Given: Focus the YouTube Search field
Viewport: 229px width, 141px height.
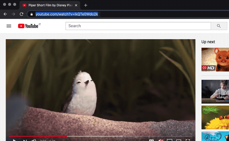Looking at the screenshot, I should coord(138,26).
